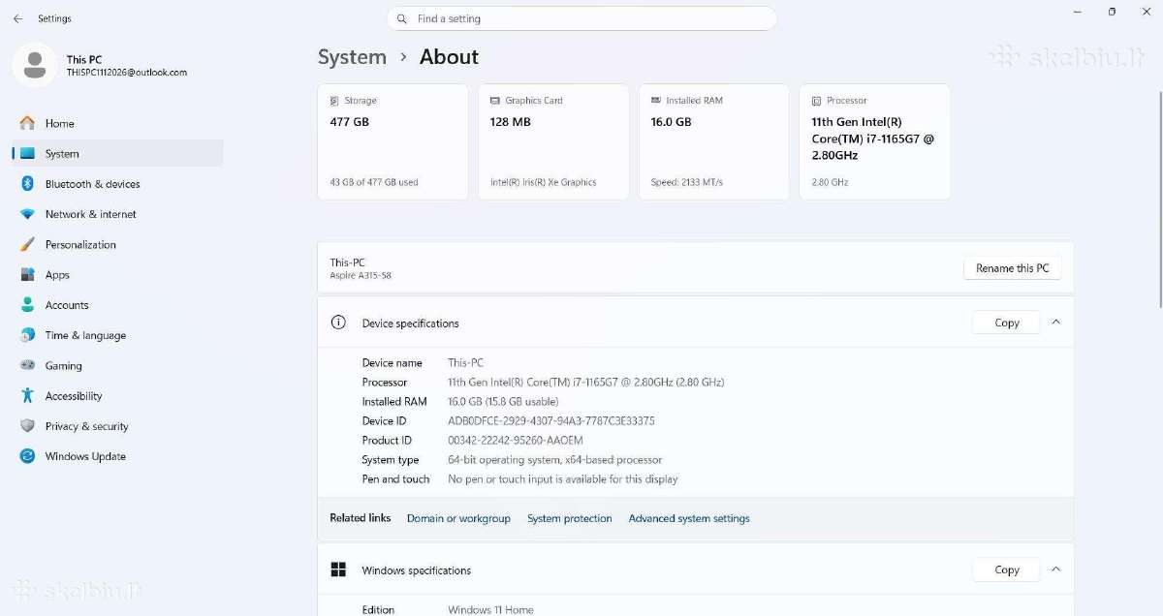Click the Installed RAM card icon
1163x616 pixels.
656,101
